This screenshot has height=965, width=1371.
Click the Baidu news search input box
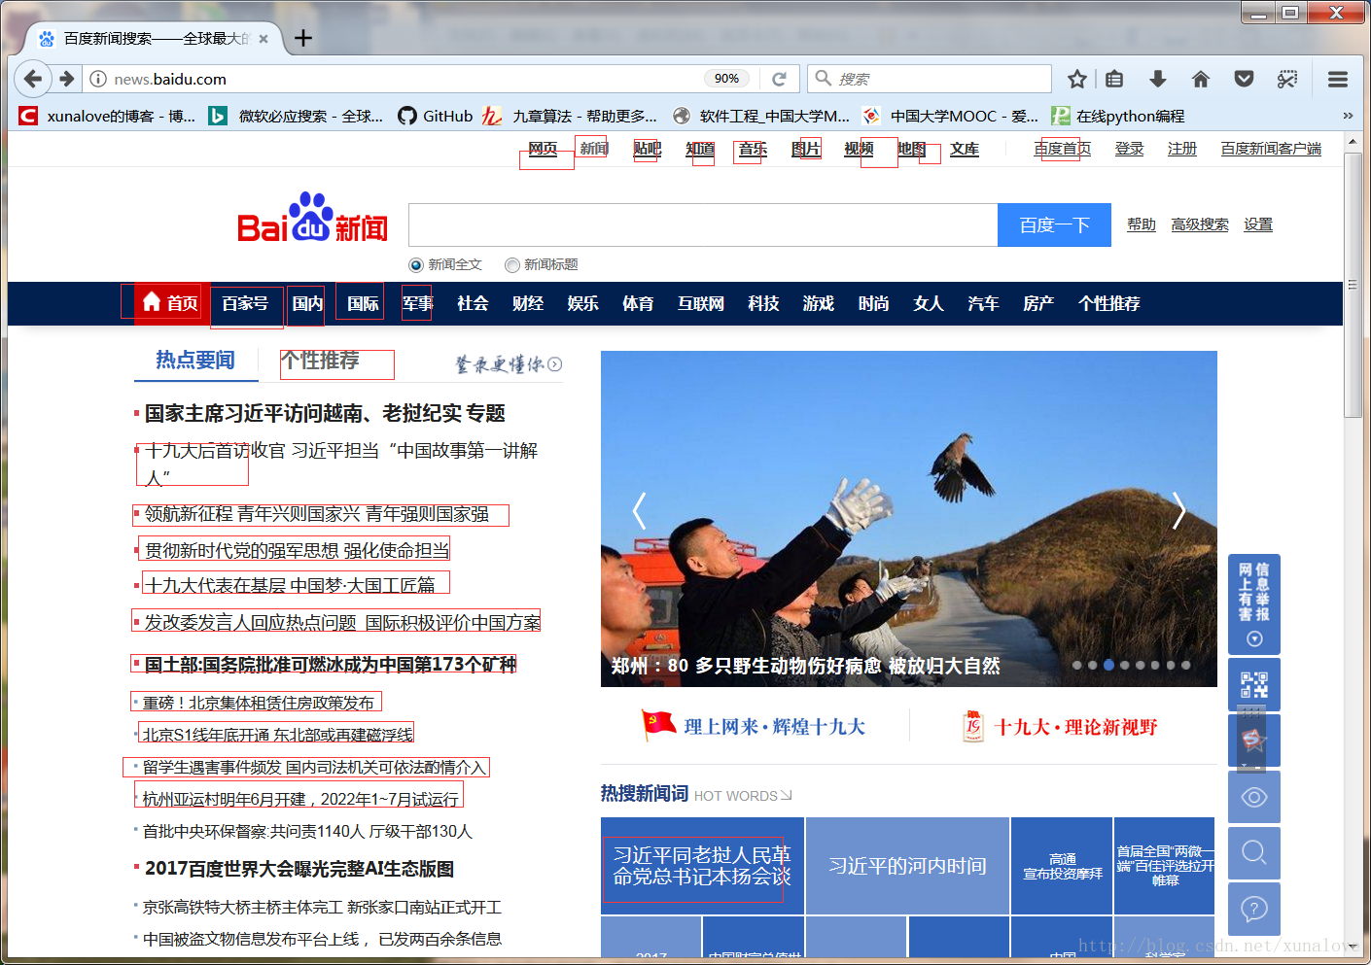[703, 224]
